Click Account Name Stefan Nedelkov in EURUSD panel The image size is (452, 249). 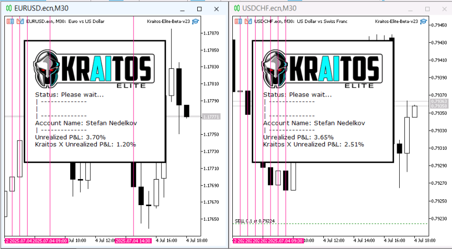point(86,123)
